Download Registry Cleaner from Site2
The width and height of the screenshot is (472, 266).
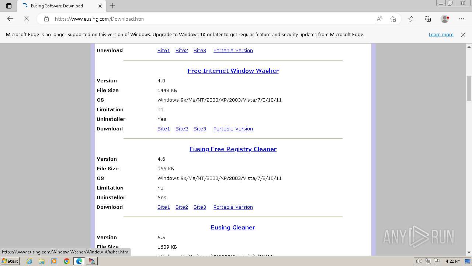point(182,207)
